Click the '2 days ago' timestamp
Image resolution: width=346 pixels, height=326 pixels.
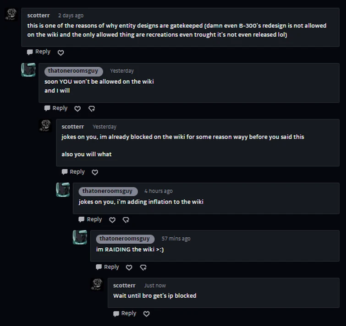point(71,16)
